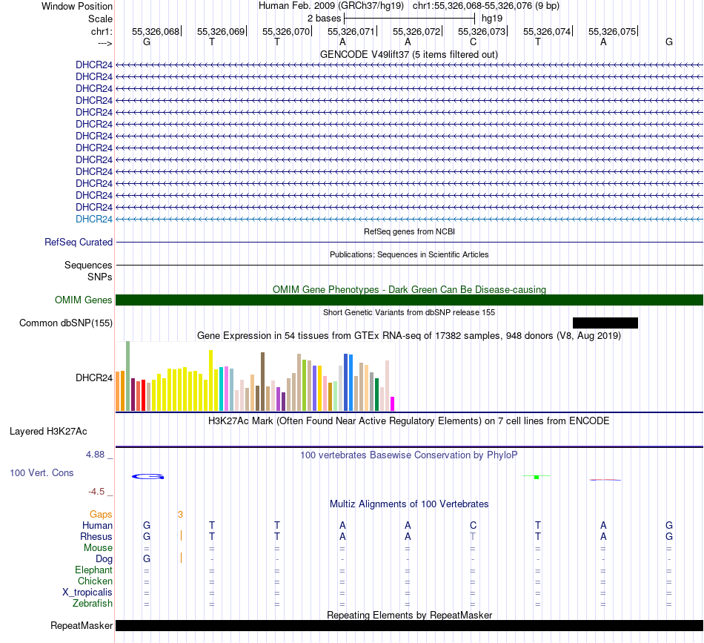Click the 100 Vert. Cons label
This screenshot has height=643, width=704.
tap(41, 472)
